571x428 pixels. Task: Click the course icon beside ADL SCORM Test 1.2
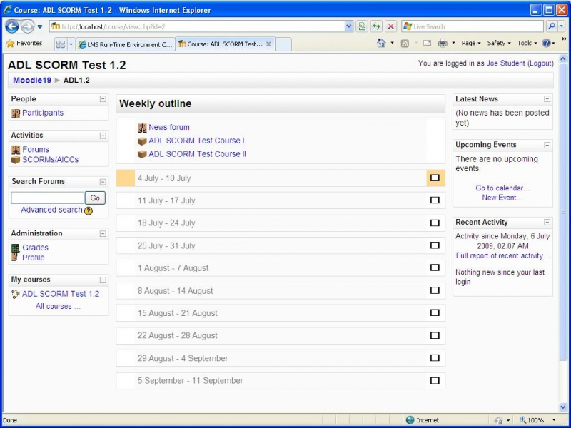[15, 295]
